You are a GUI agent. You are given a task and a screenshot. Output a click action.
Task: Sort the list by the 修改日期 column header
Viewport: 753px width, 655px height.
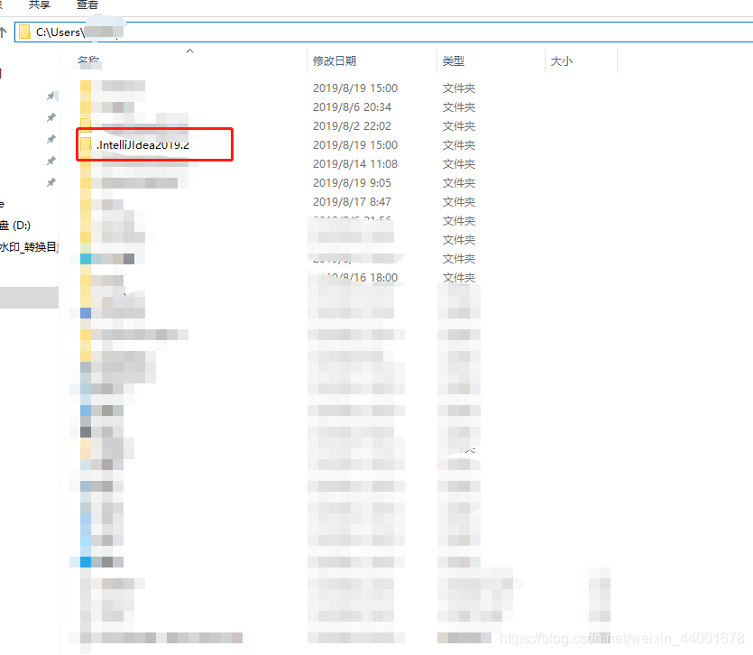pyautogui.click(x=335, y=61)
